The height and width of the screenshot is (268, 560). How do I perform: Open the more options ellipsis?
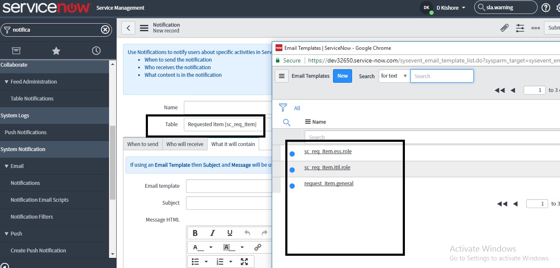pyautogui.click(x=535, y=28)
